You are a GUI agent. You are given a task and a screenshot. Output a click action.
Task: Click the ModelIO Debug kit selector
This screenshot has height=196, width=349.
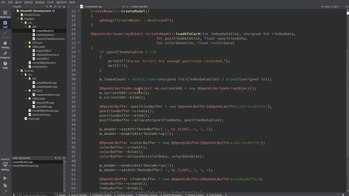pos(5,164)
